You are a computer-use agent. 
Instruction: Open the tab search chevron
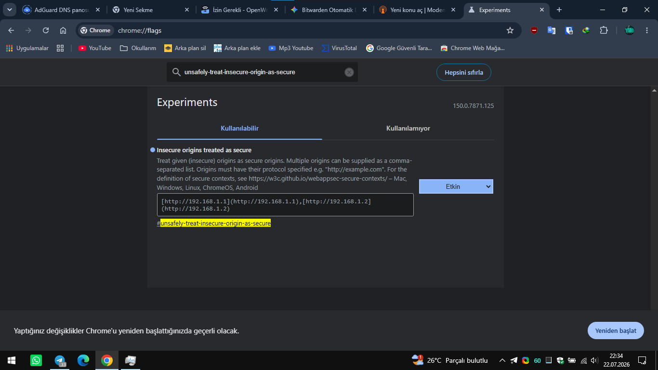click(x=10, y=10)
